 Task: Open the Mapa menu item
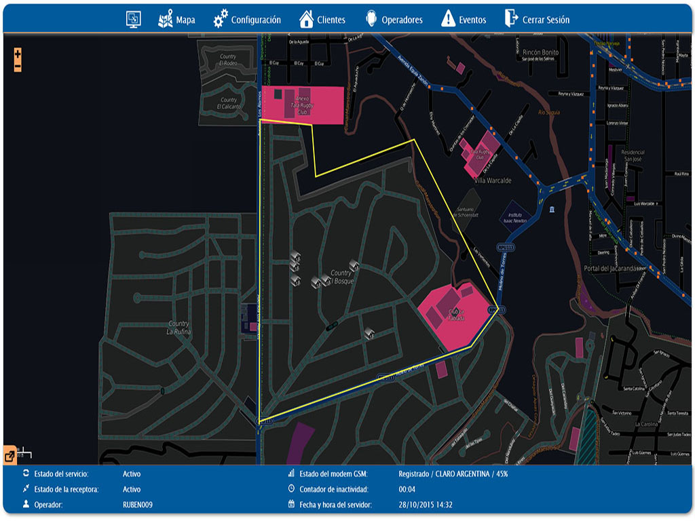point(176,20)
